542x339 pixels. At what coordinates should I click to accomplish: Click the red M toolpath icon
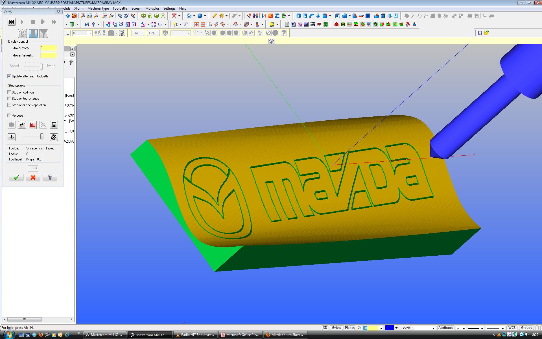pos(336,24)
